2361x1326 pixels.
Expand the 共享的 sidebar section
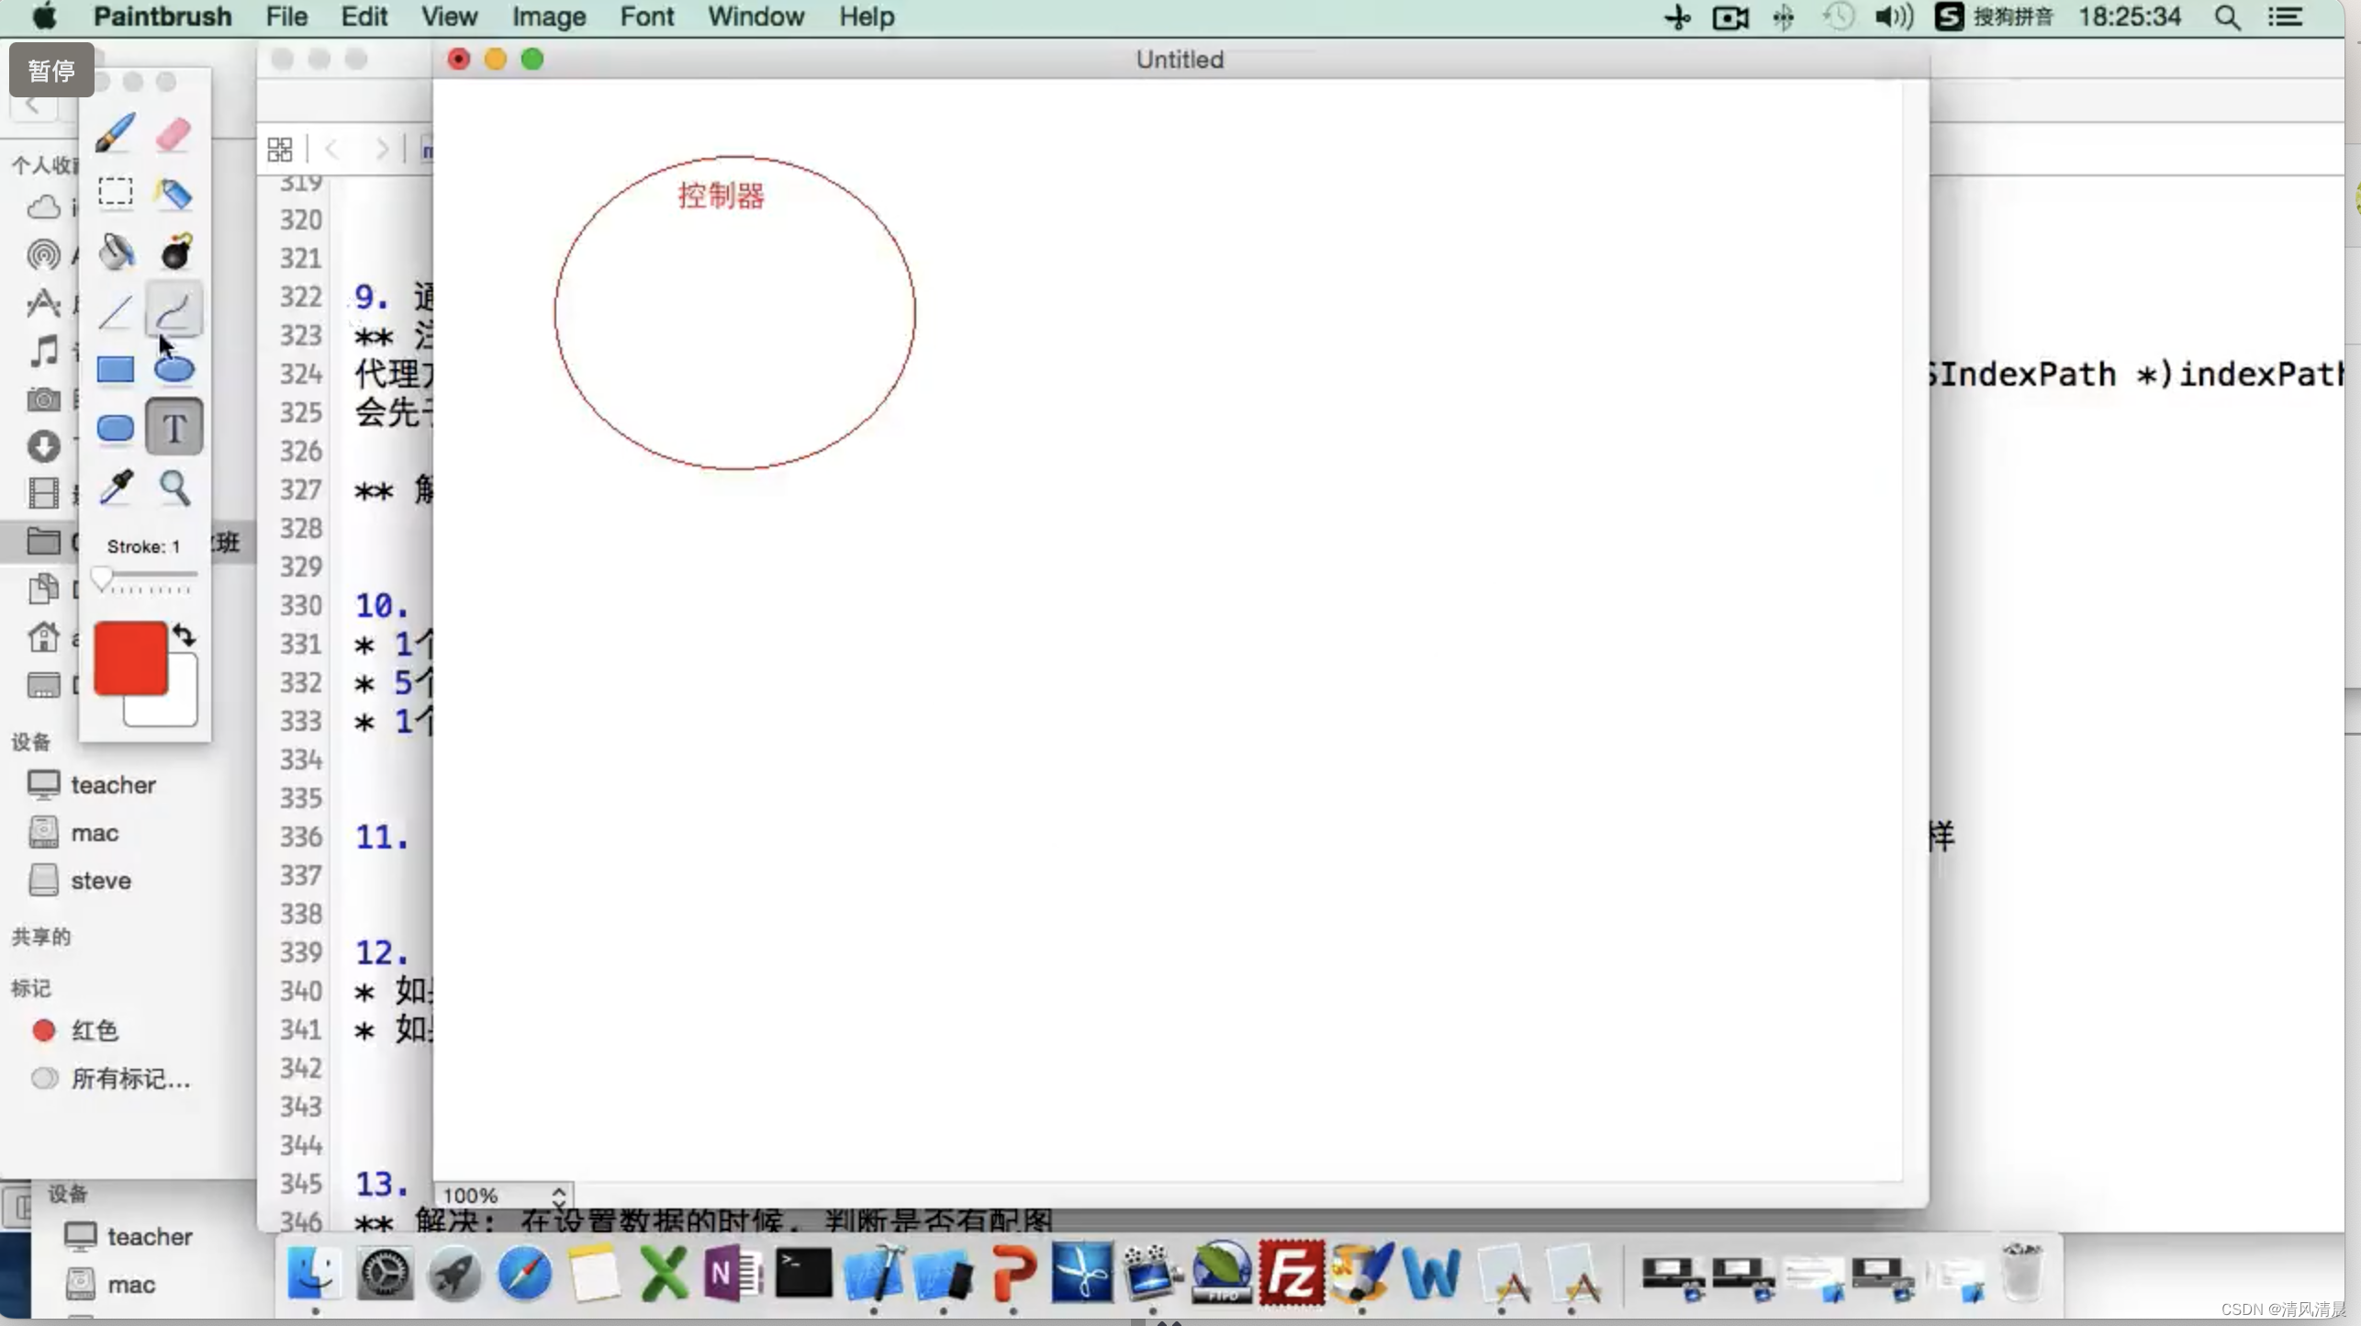pyautogui.click(x=40, y=935)
